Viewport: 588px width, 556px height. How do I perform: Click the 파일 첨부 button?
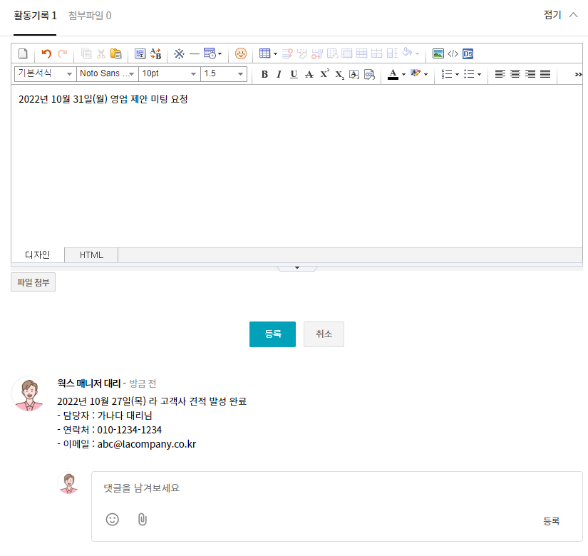pyautogui.click(x=33, y=282)
